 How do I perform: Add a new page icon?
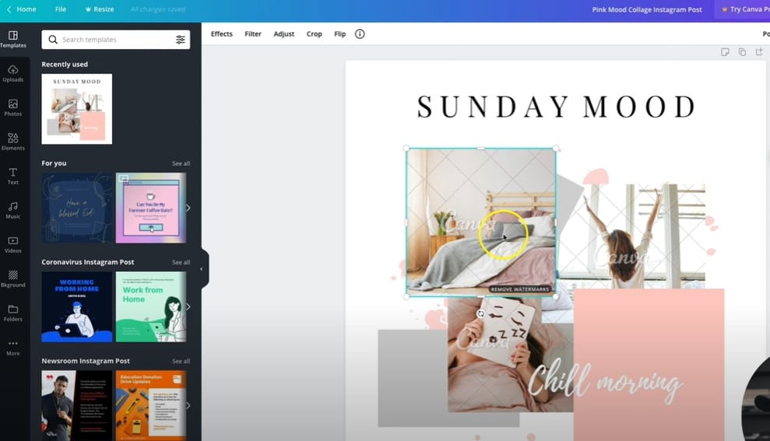[759, 52]
